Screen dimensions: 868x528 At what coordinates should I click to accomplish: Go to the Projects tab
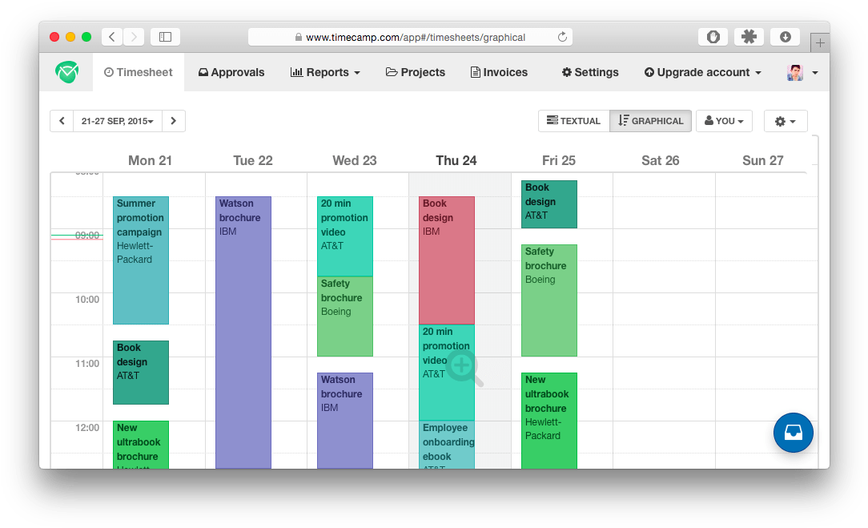coord(416,72)
